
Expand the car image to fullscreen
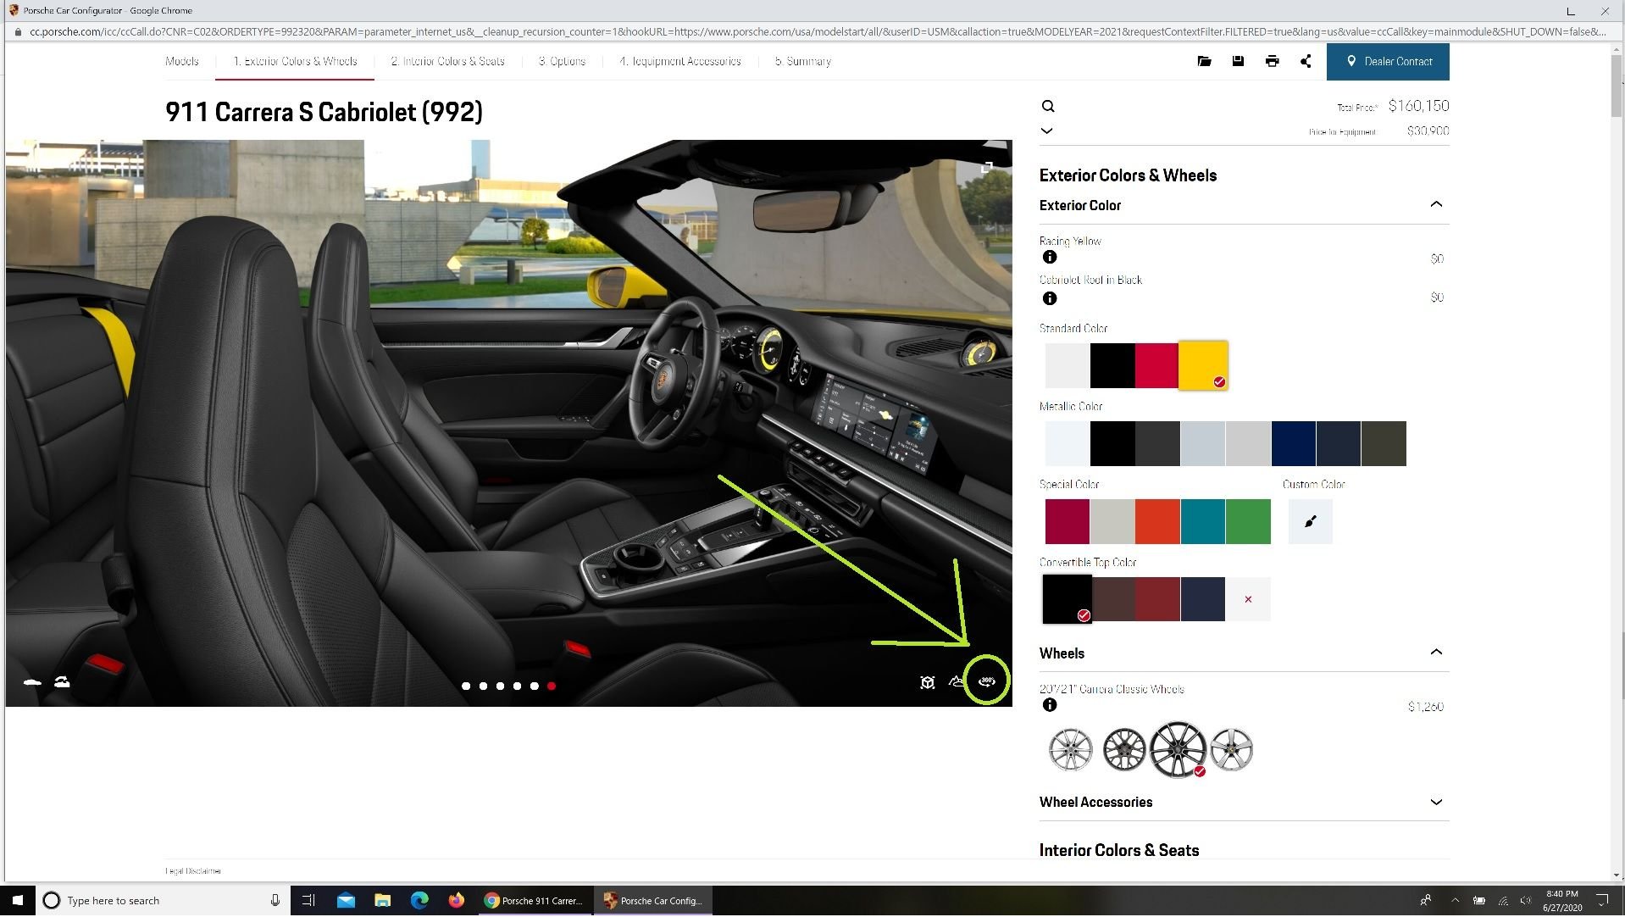[x=987, y=168]
